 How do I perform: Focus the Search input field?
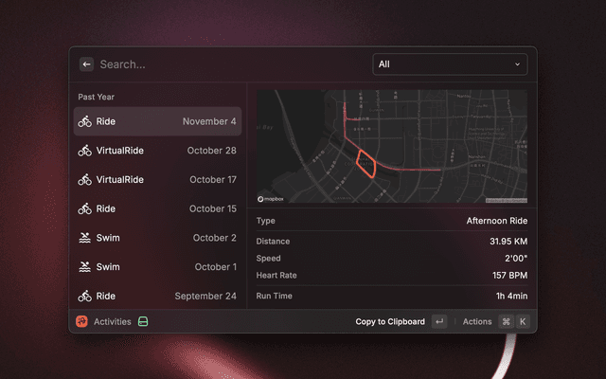tap(227, 64)
